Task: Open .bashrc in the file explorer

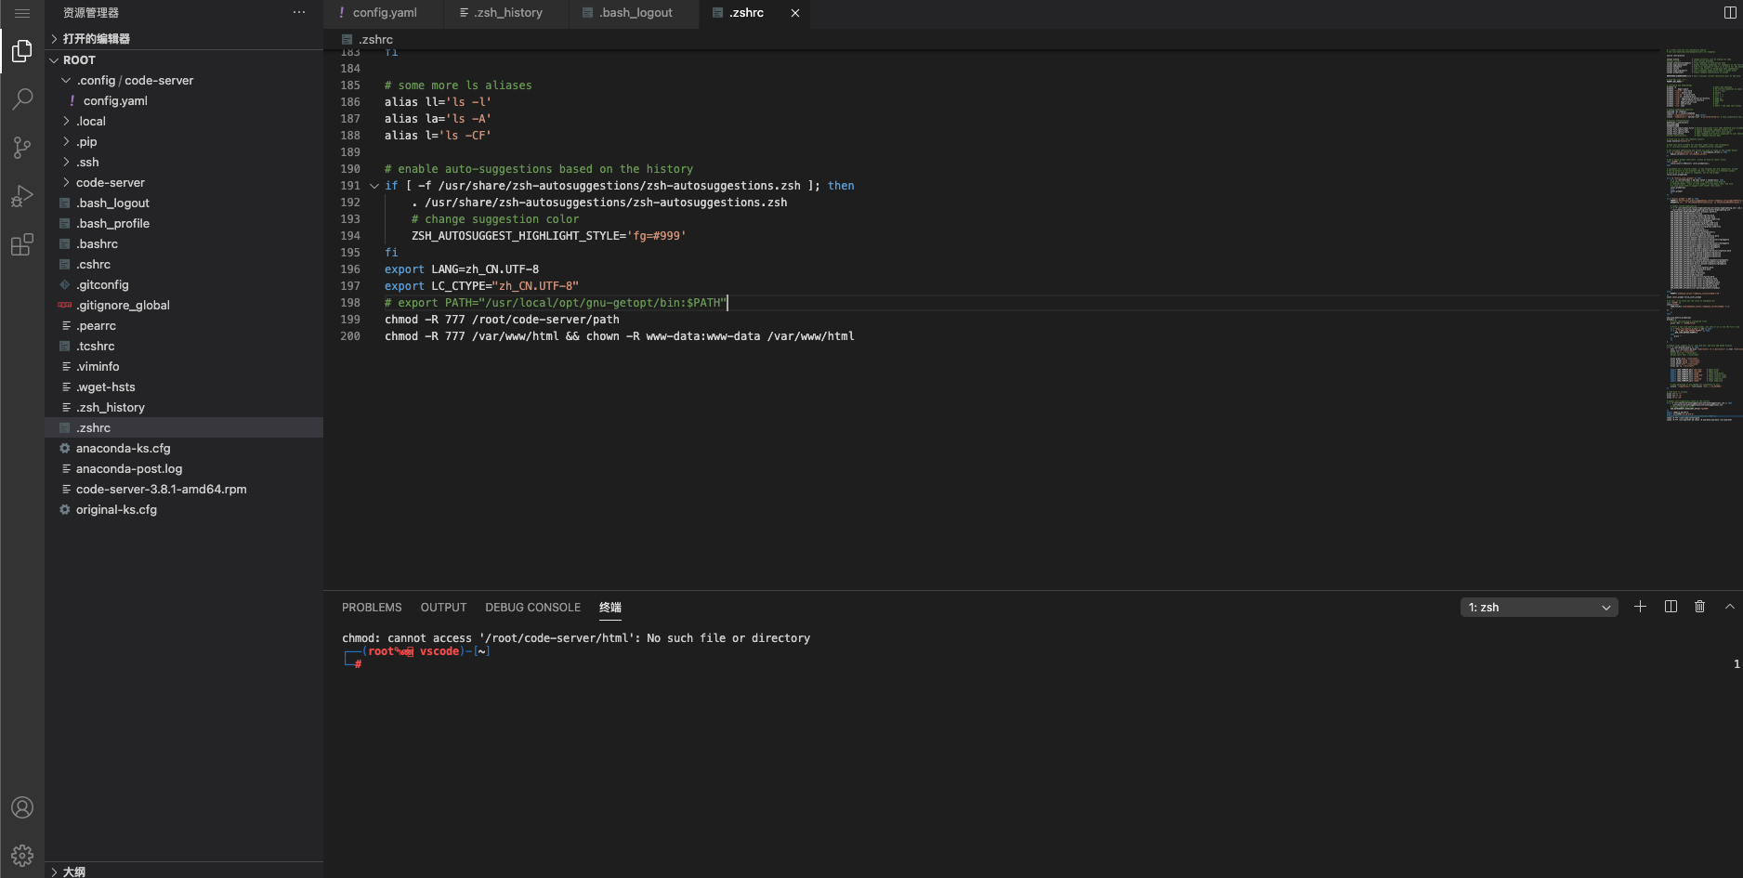Action: 184,244
